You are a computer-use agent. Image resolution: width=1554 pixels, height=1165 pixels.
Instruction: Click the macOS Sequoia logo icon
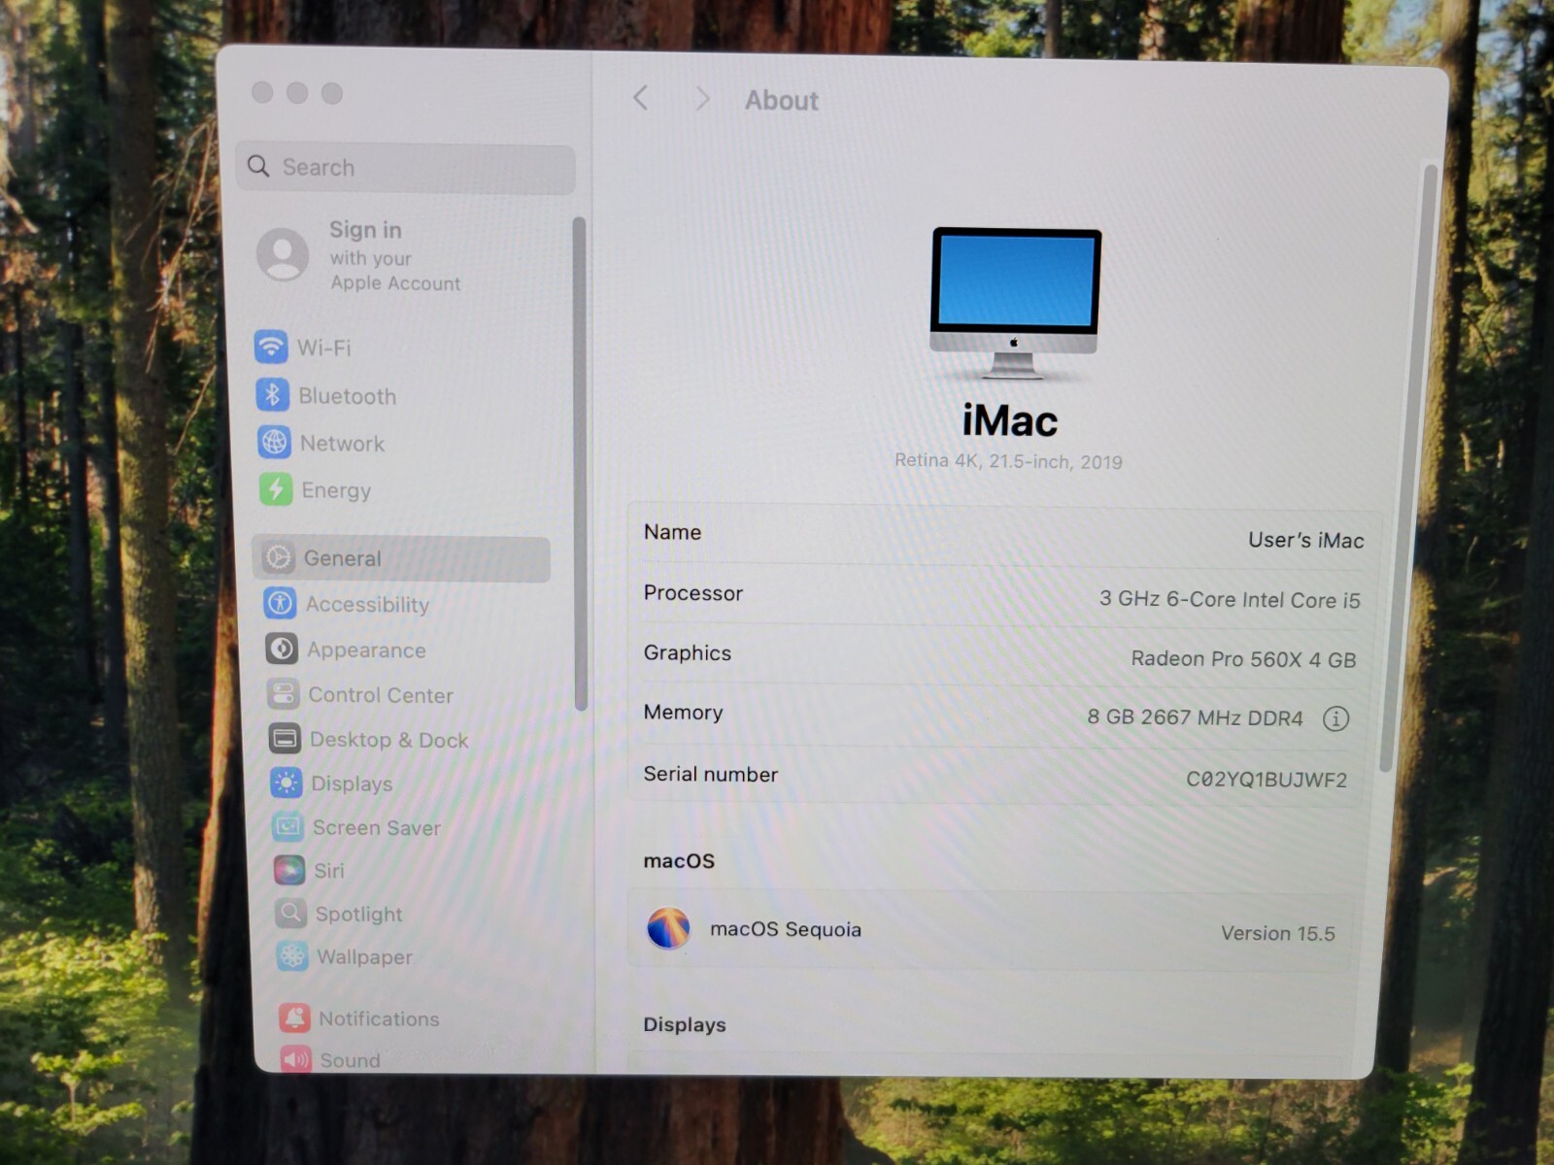pos(668,928)
